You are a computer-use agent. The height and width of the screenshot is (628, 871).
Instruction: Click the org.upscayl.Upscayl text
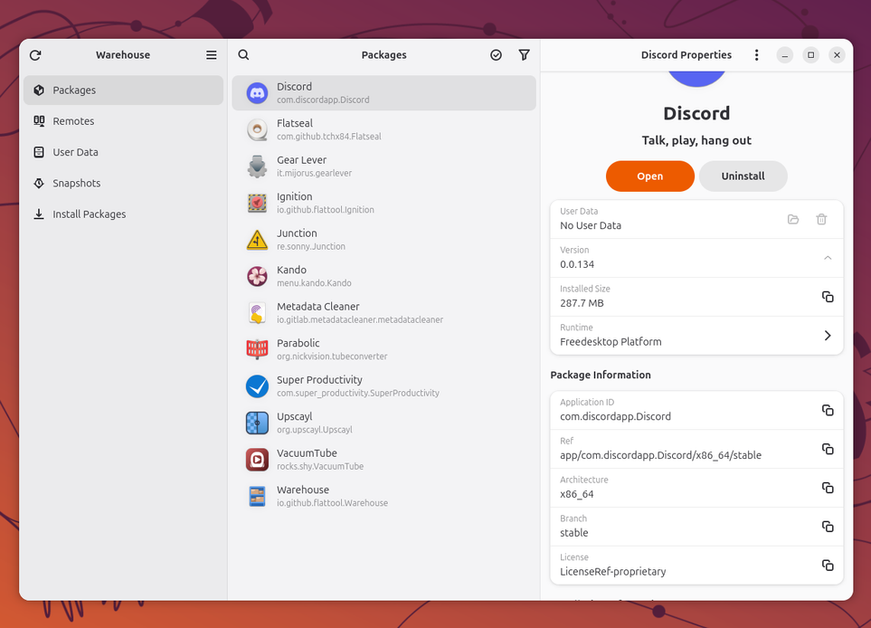coord(315,430)
